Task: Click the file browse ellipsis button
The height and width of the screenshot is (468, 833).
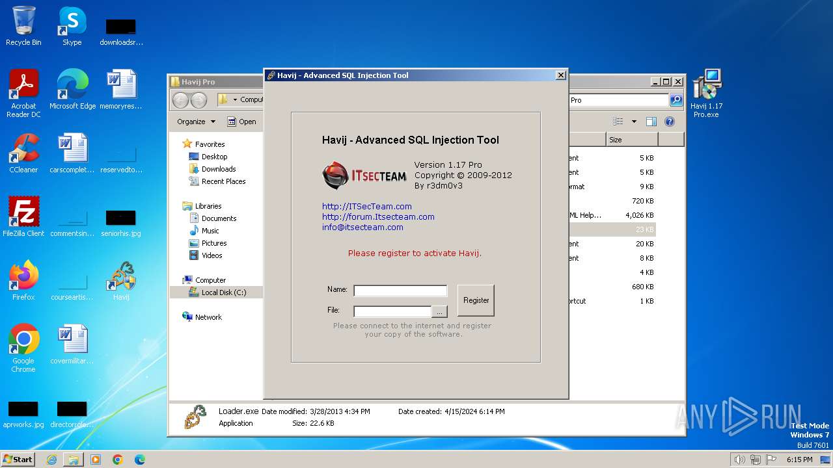Action: 440,311
